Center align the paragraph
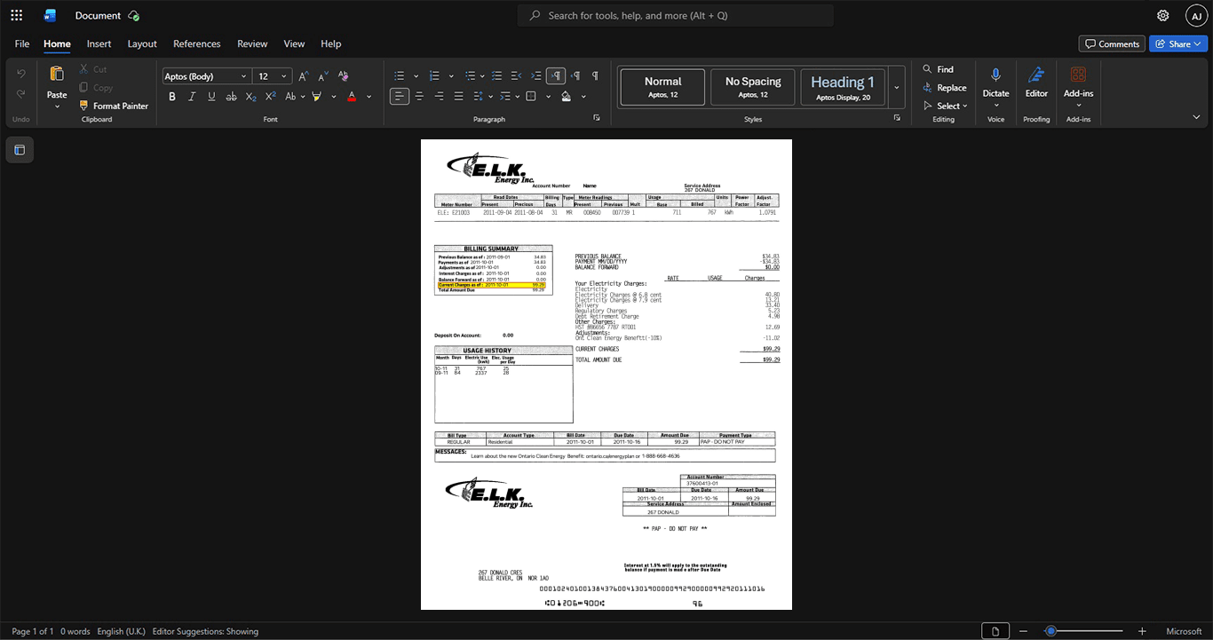Image resolution: width=1213 pixels, height=640 pixels. pos(419,96)
